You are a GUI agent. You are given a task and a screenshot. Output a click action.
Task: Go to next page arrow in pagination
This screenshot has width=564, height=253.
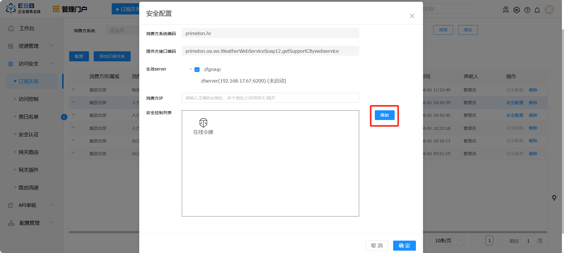(502, 241)
